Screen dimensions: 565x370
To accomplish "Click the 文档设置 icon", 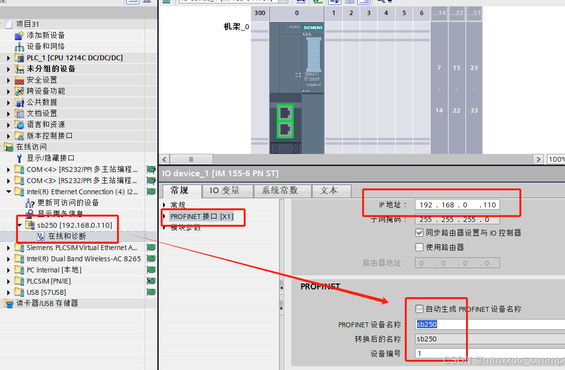I will 19,114.
